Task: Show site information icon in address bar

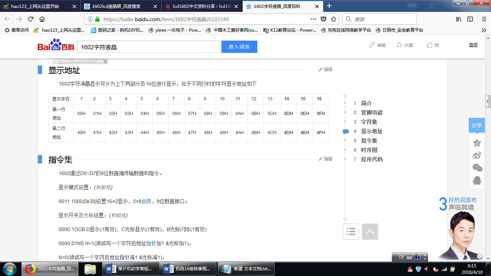Action: [x=90, y=19]
